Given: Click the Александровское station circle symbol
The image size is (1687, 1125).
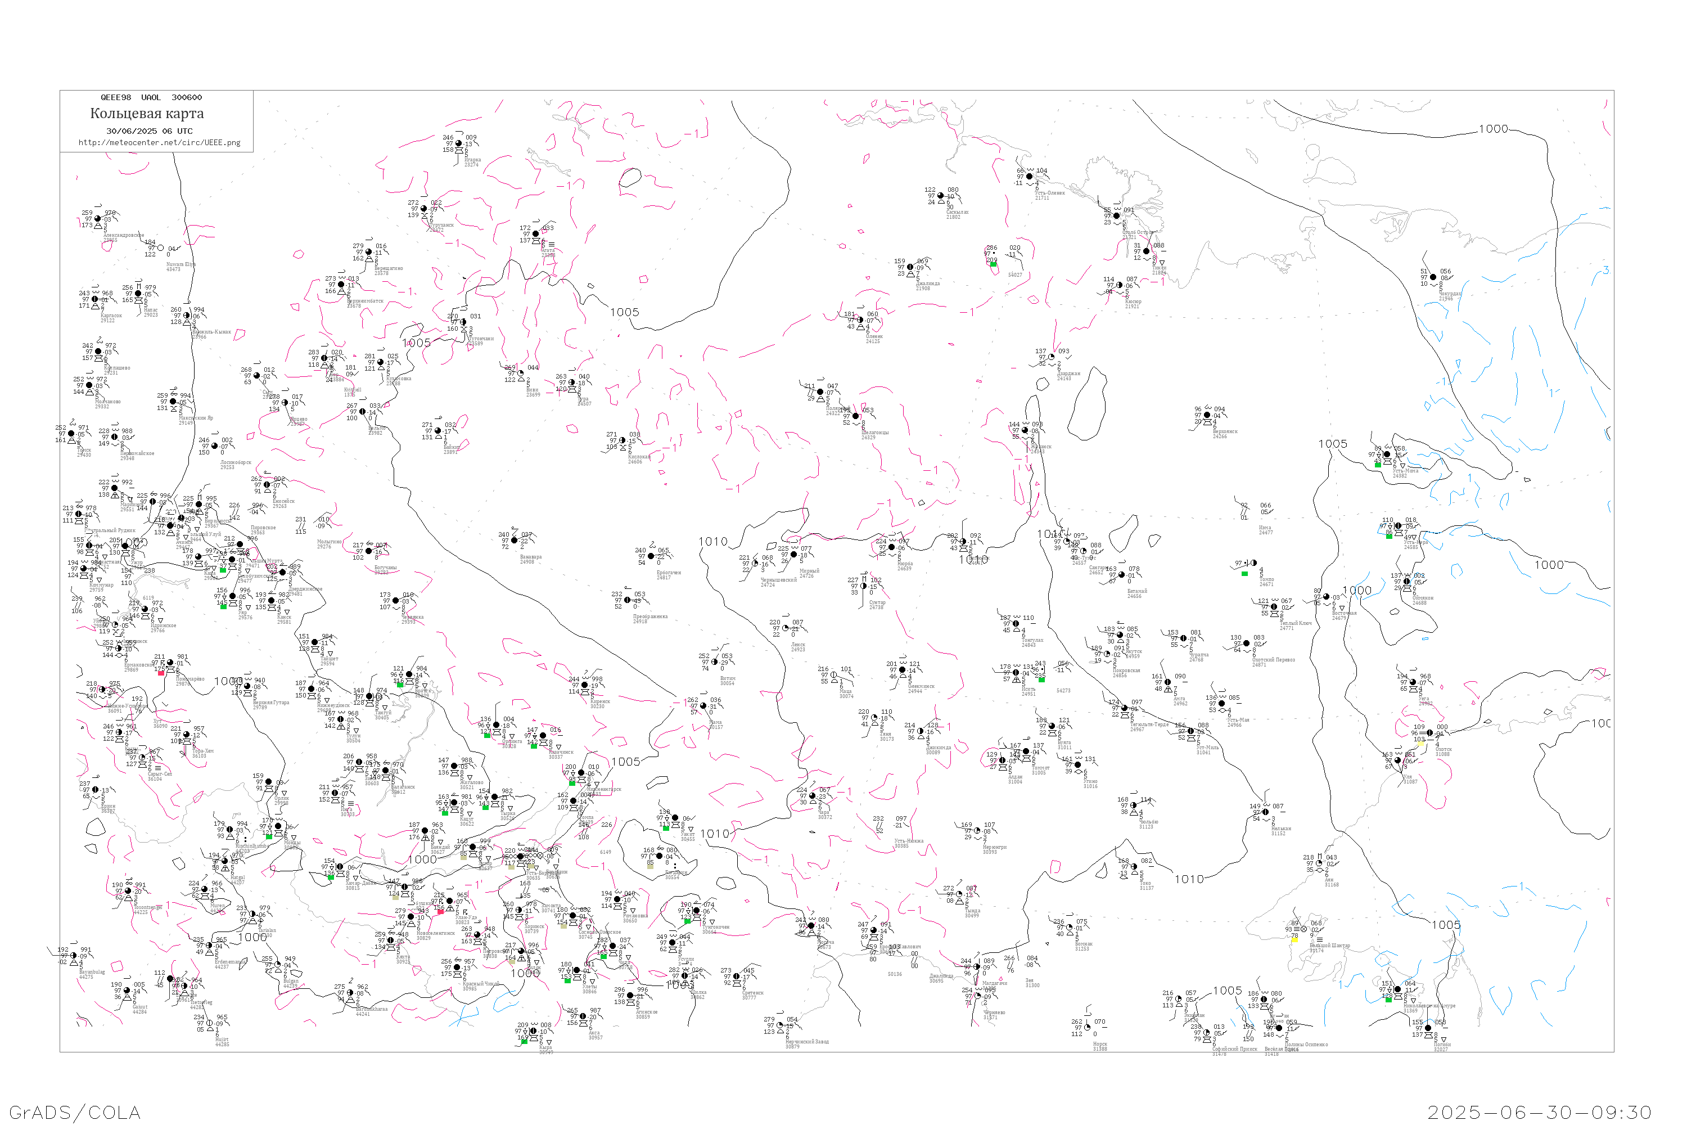Looking at the screenshot, I should (x=97, y=219).
